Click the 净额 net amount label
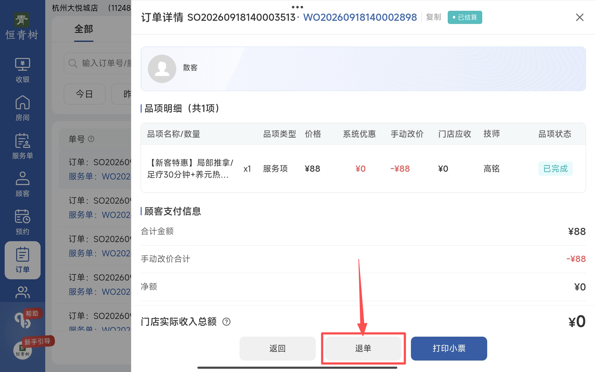Screen dimensions: 595x372 (149, 287)
